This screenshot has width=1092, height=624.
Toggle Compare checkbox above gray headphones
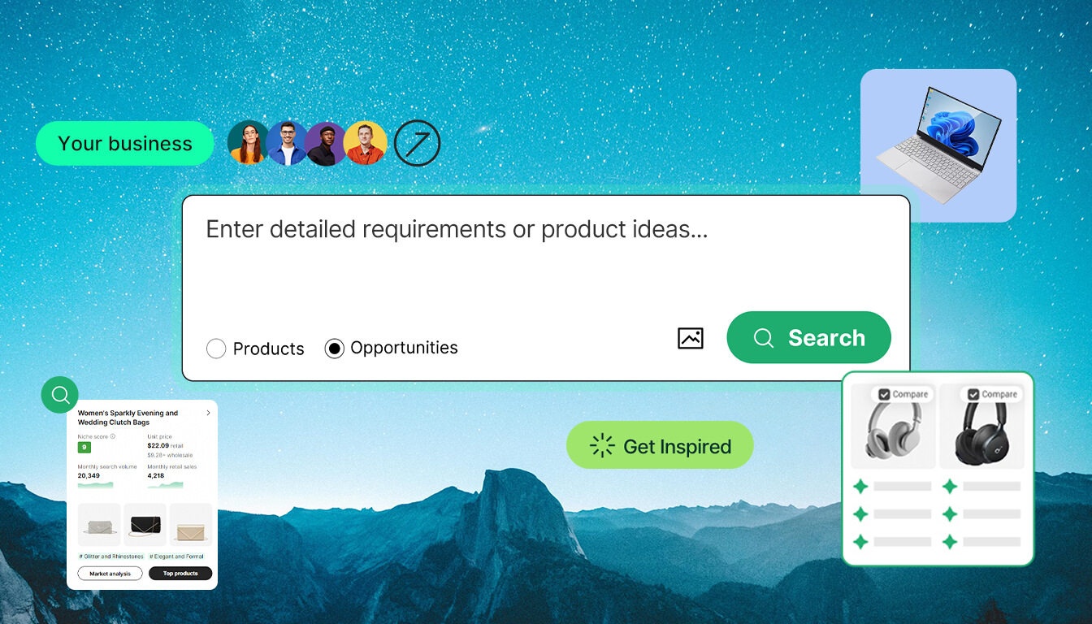click(x=884, y=394)
